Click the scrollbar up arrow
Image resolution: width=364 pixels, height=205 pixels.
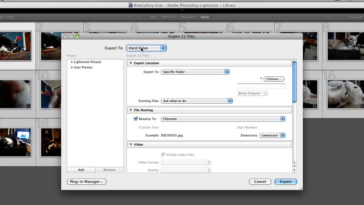(294, 166)
